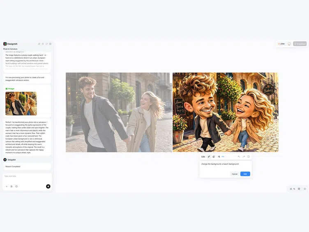Screen dimensions: 309x232
Task: Click the reset icon in Edit toolbar
Action: (249, 157)
